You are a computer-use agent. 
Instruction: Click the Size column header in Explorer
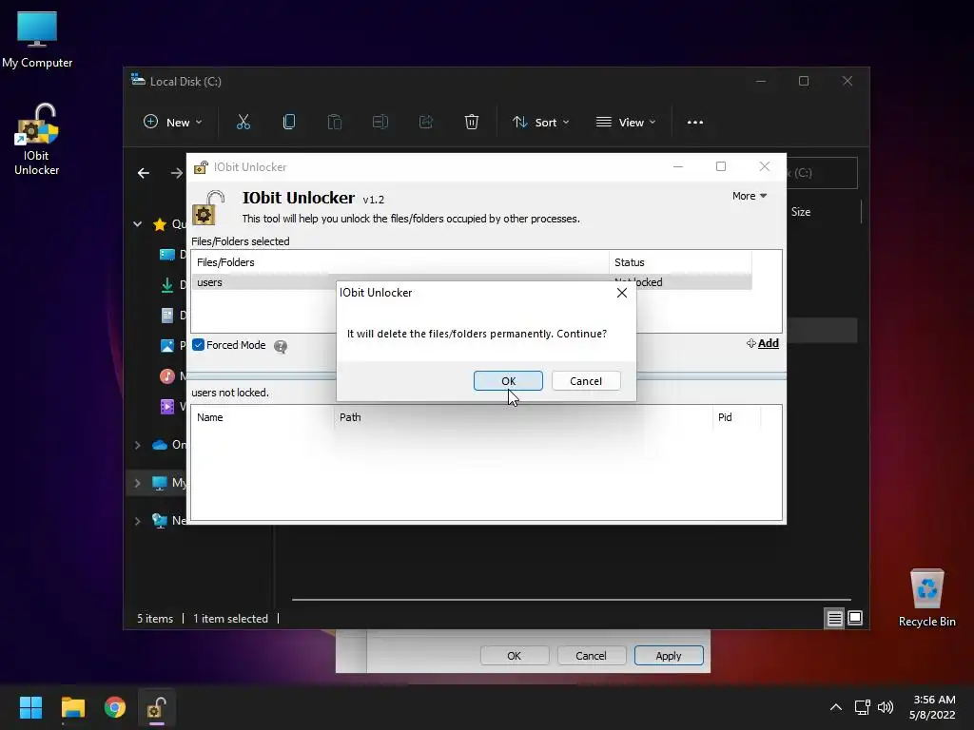pyautogui.click(x=801, y=212)
